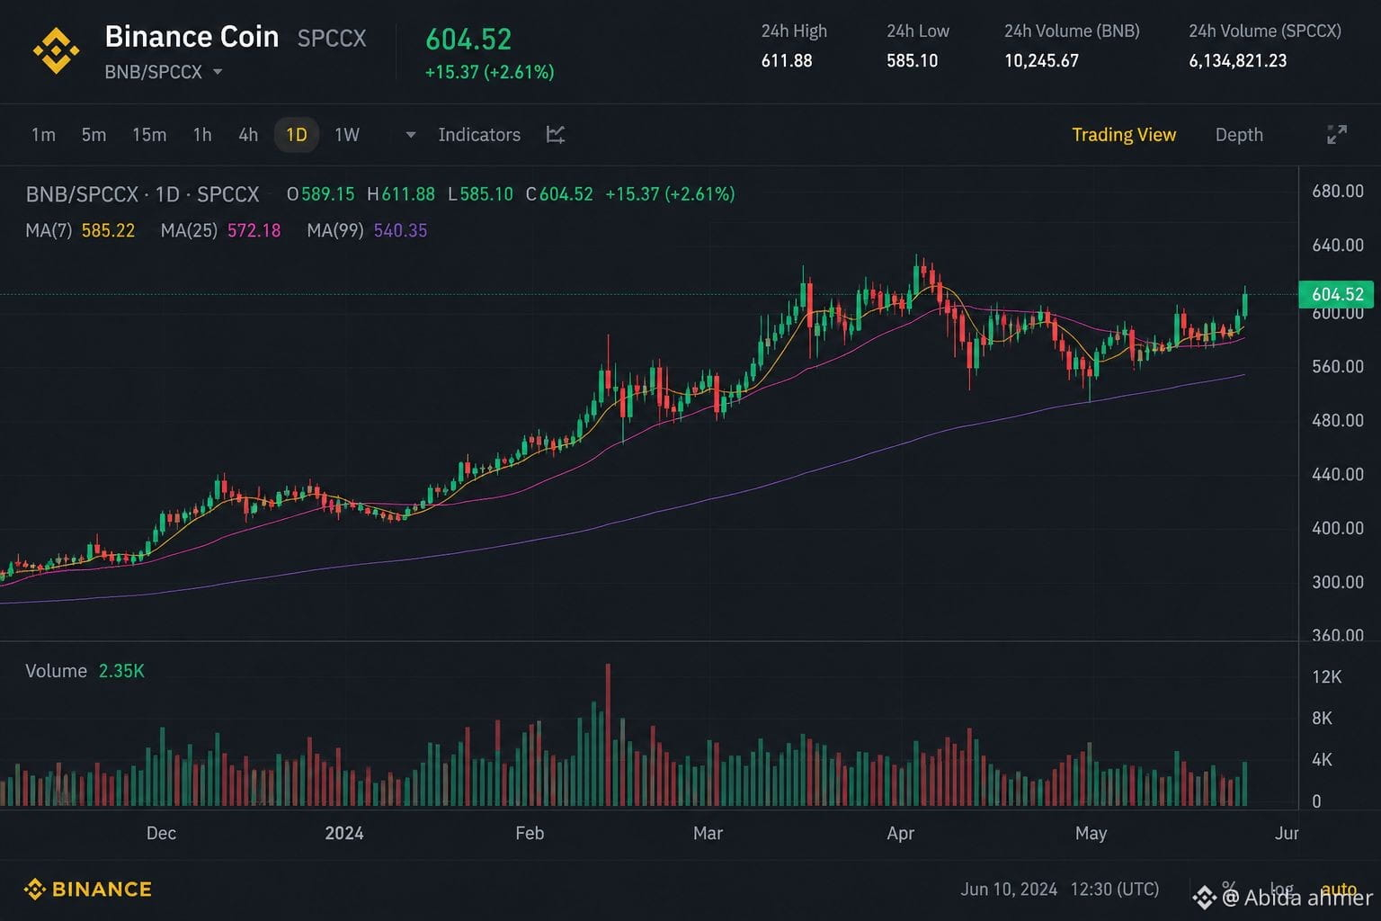This screenshot has height=921, width=1381.
Task: Click the Feb label on time axis
Action: click(530, 833)
